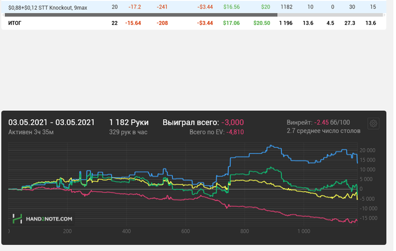Image resolution: width=396 pixels, height=251 pixels.
Task: Open the graph settings gear icon
Action: point(373,123)
